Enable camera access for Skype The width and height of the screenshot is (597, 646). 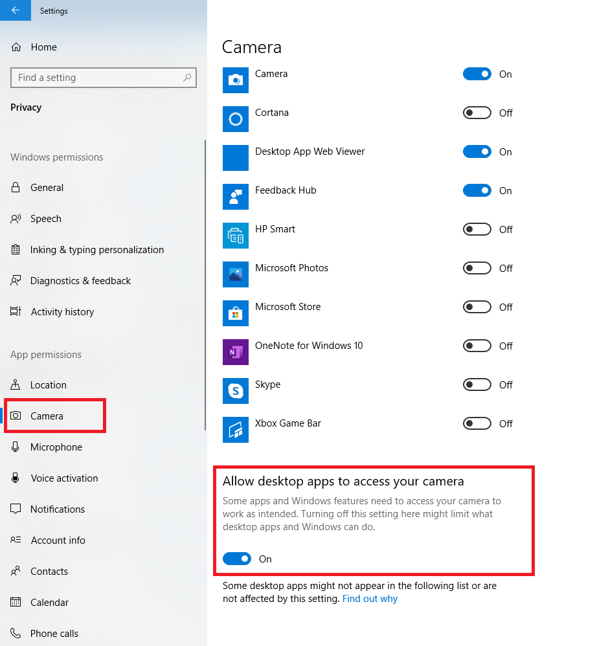tap(477, 384)
